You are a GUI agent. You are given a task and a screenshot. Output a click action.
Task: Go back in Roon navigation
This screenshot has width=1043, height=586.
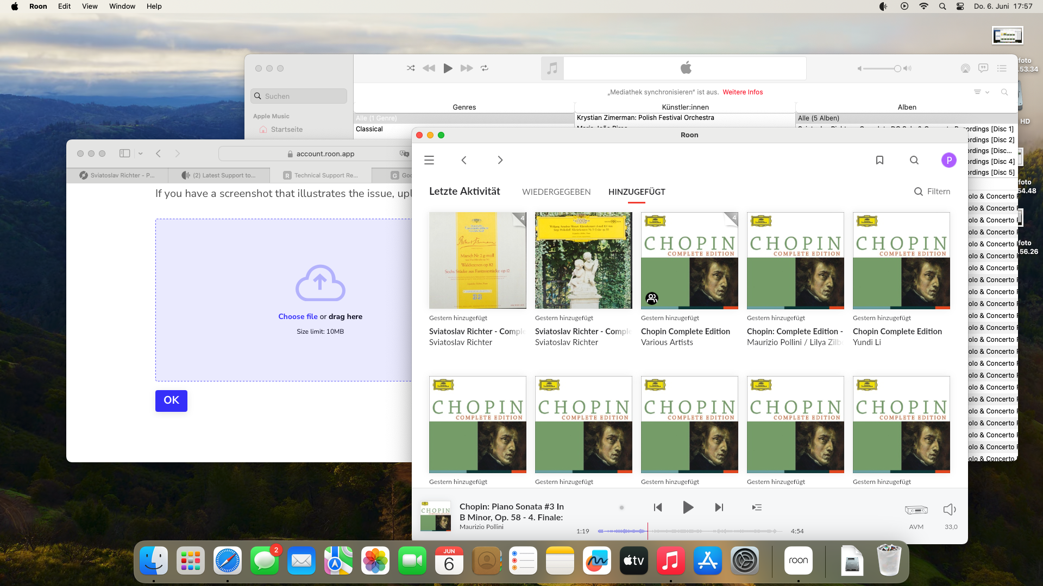[464, 160]
